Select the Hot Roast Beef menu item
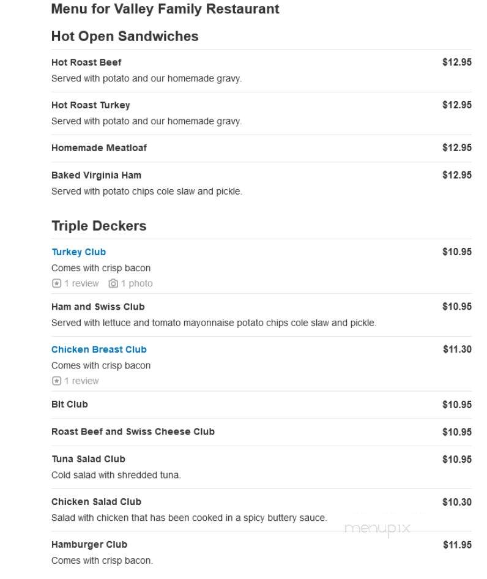 coord(86,62)
